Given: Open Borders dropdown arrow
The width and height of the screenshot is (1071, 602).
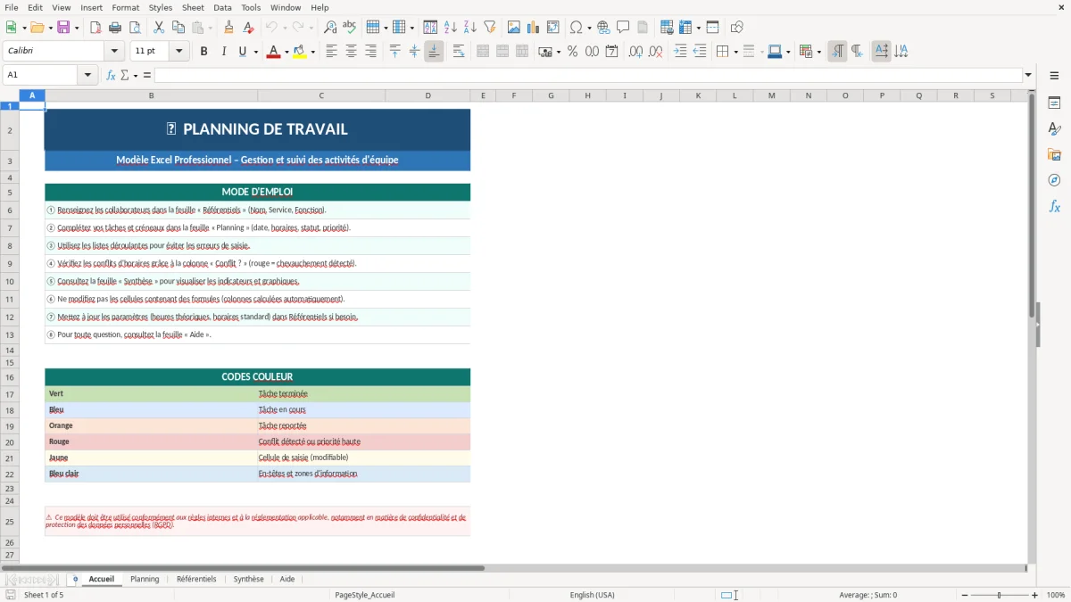Looking at the screenshot, I should pos(735,52).
